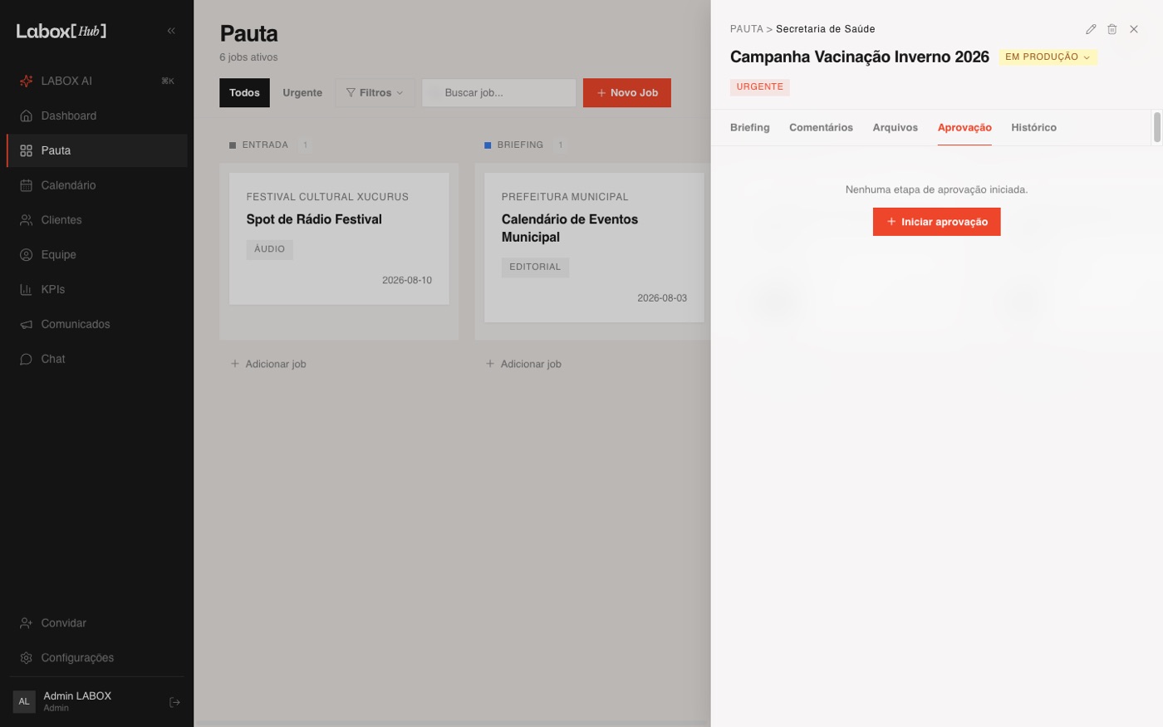
Task: Click the logout icon beside Admin LABOX
Action: [174, 702]
